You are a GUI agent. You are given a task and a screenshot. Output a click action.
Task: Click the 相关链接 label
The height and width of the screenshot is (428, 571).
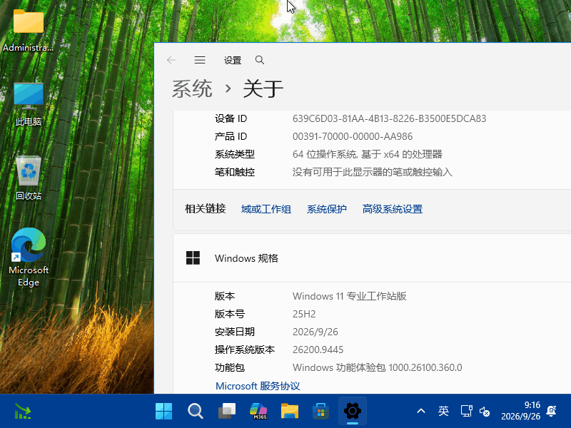206,209
